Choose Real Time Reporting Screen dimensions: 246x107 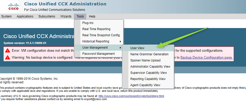coord(99,29)
